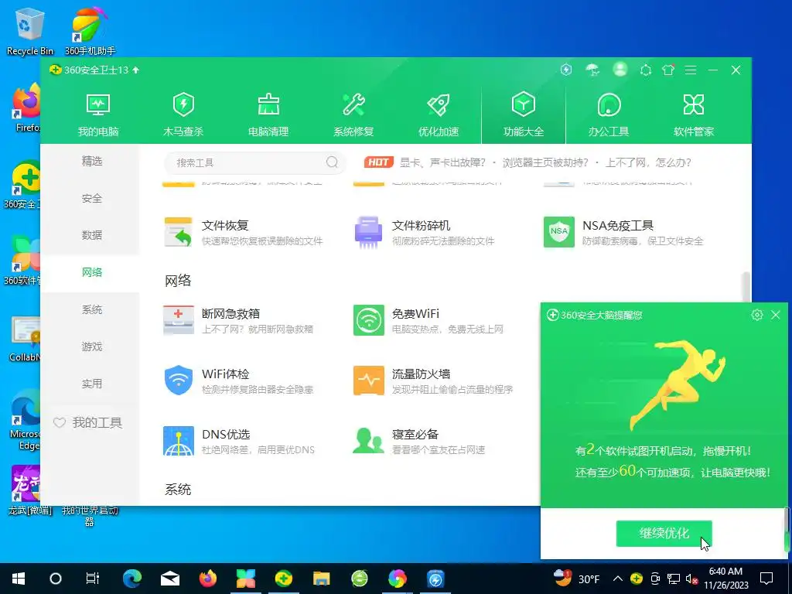
Task: Click title bar lightning shield icon
Action: coord(566,70)
